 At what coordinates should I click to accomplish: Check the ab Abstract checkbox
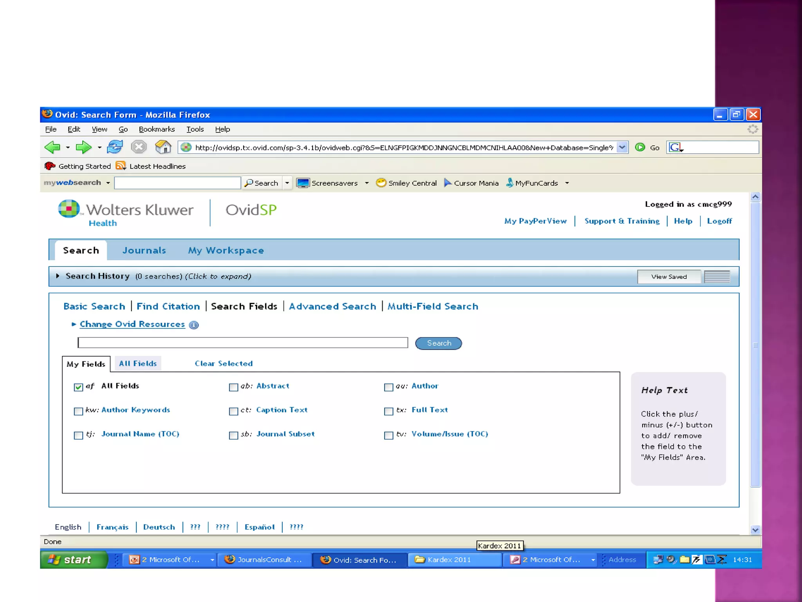pyautogui.click(x=233, y=387)
